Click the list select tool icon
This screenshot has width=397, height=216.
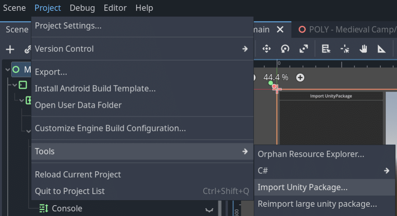click(326, 49)
